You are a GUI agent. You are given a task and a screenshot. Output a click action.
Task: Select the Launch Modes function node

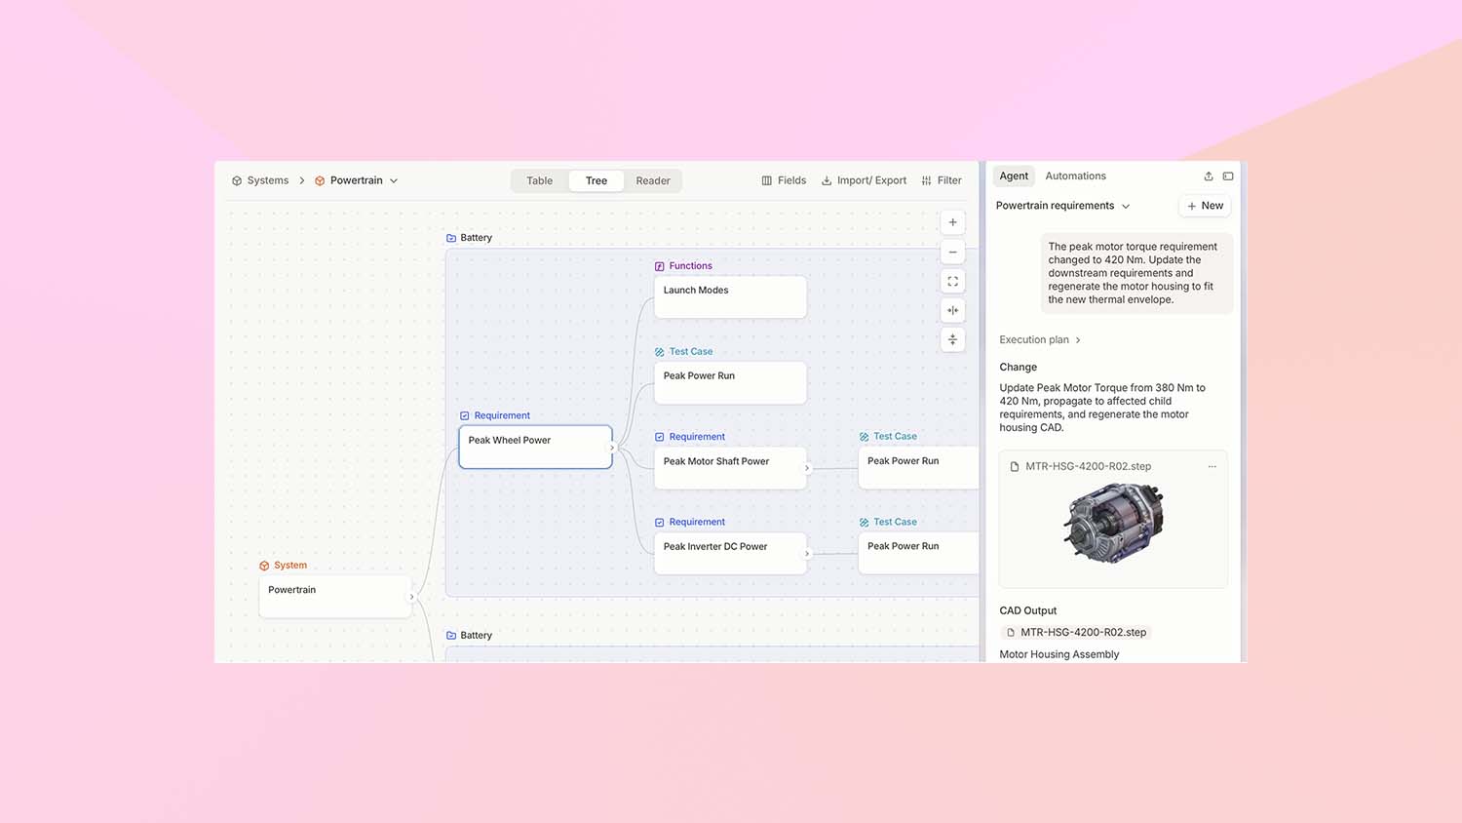[730, 297]
